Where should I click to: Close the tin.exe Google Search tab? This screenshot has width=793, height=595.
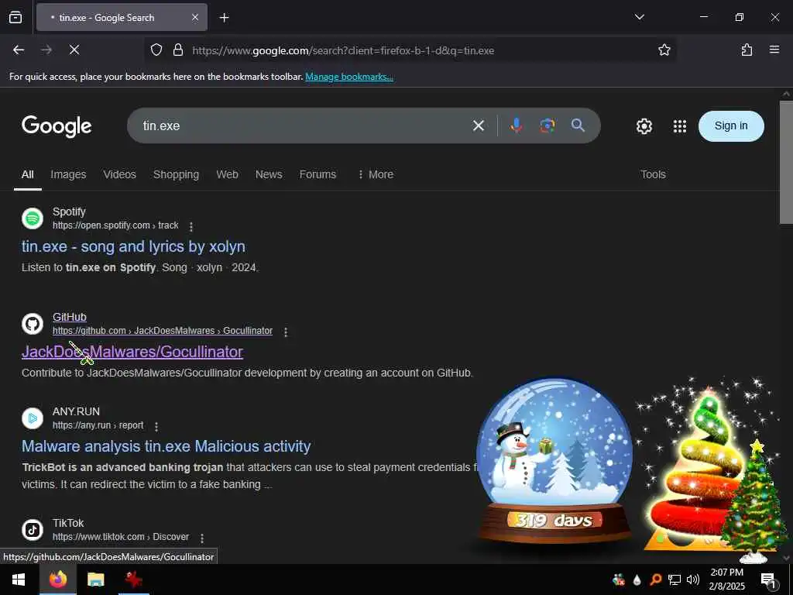195,18
